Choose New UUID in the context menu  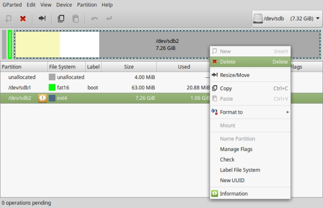tap(250, 180)
